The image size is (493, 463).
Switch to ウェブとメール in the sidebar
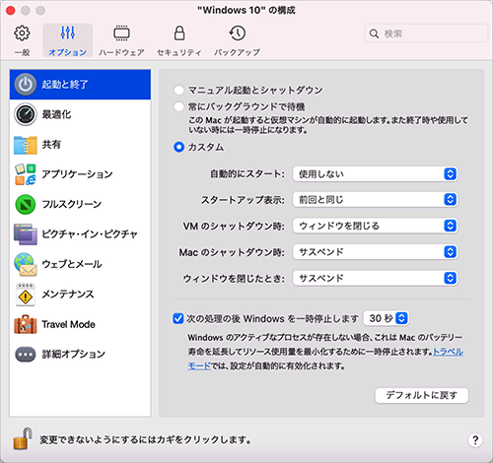tap(80, 264)
